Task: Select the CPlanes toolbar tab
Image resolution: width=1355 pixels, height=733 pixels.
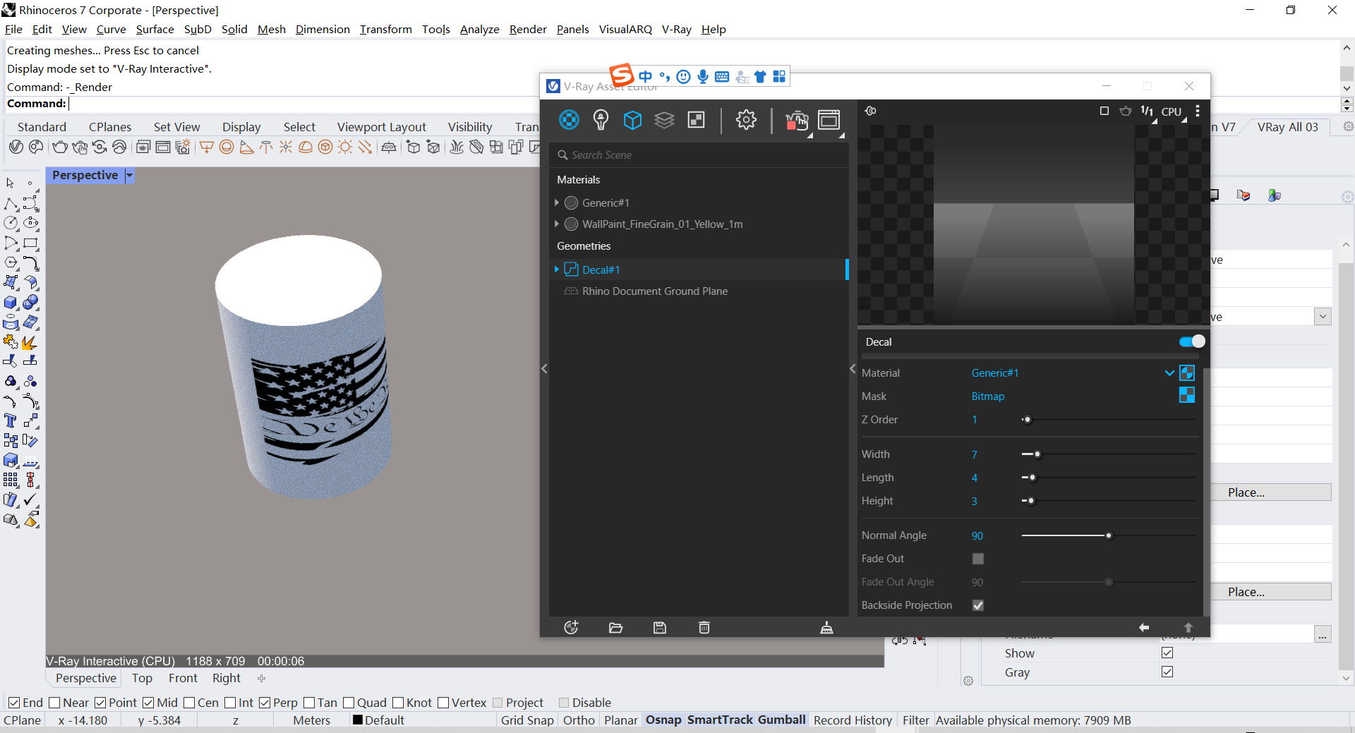Action: coord(110,127)
